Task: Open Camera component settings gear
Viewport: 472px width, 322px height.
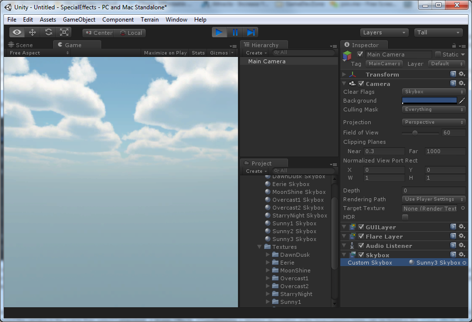Action: coord(462,83)
